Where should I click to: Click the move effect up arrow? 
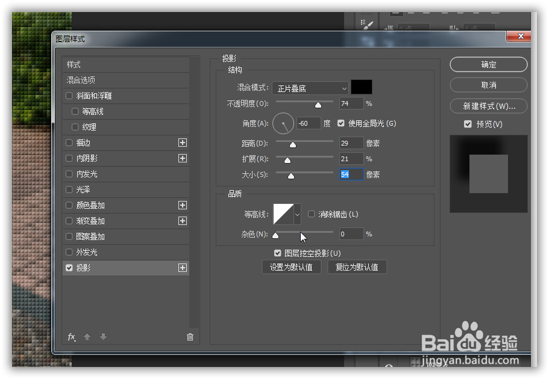point(87,337)
